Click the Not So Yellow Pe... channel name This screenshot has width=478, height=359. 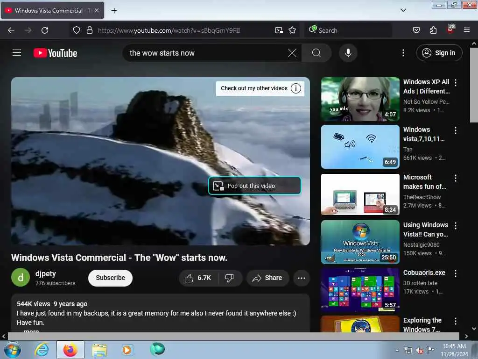coord(426,101)
